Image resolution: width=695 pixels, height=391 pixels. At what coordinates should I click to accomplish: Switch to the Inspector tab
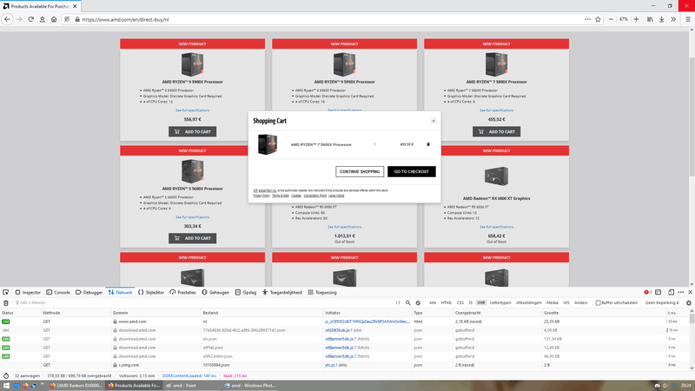[28, 293]
